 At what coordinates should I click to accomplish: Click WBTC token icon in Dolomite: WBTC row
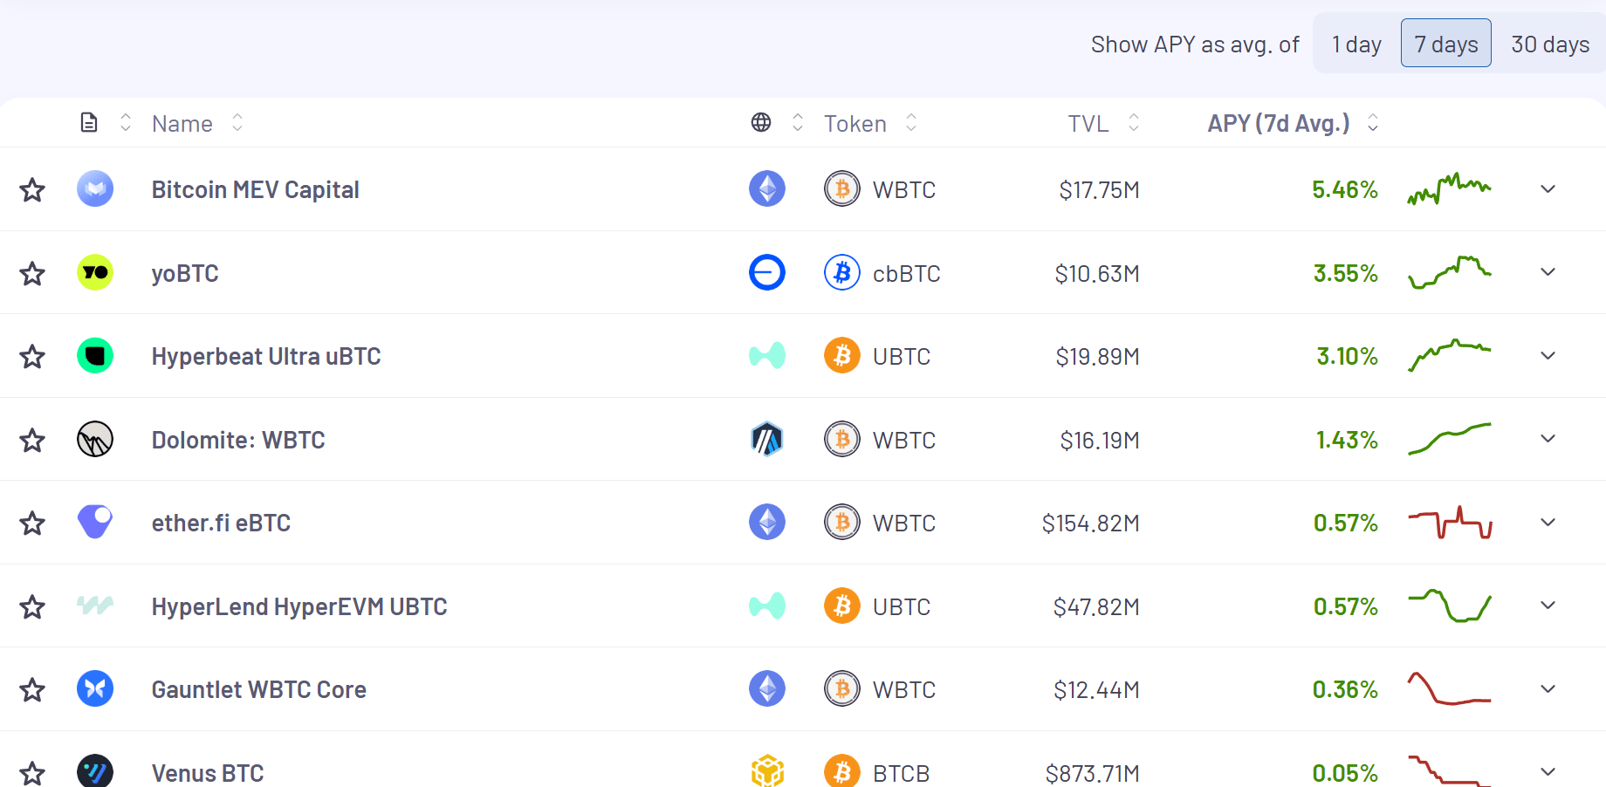pyautogui.click(x=842, y=439)
